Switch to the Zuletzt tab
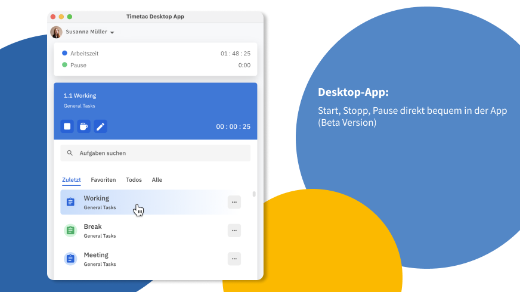Viewport: 520px width, 292px height. click(72, 179)
